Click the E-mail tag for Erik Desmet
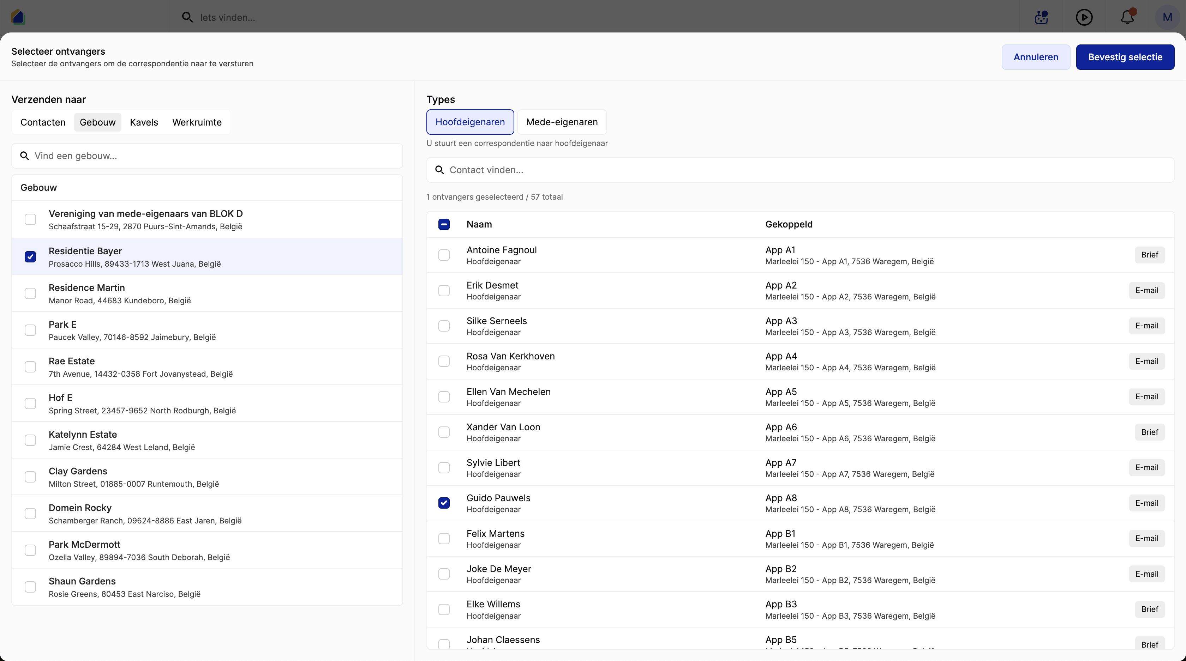Image resolution: width=1186 pixels, height=661 pixels. [x=1146, y=291]
